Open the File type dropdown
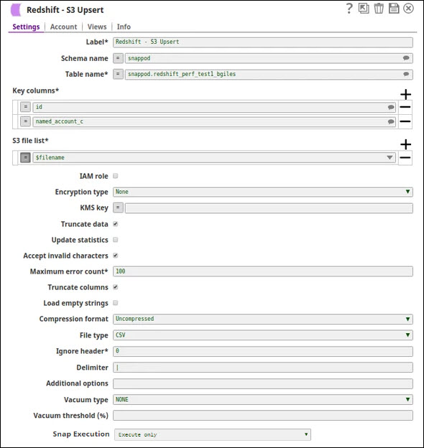424x448 pixels. [x=263, y=335]
